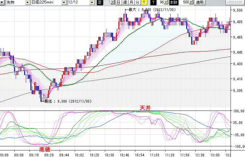The width and height of the screenshot is (245, 157).
Task: Click the spinner beside the 足 field
Action: [113, 3]
